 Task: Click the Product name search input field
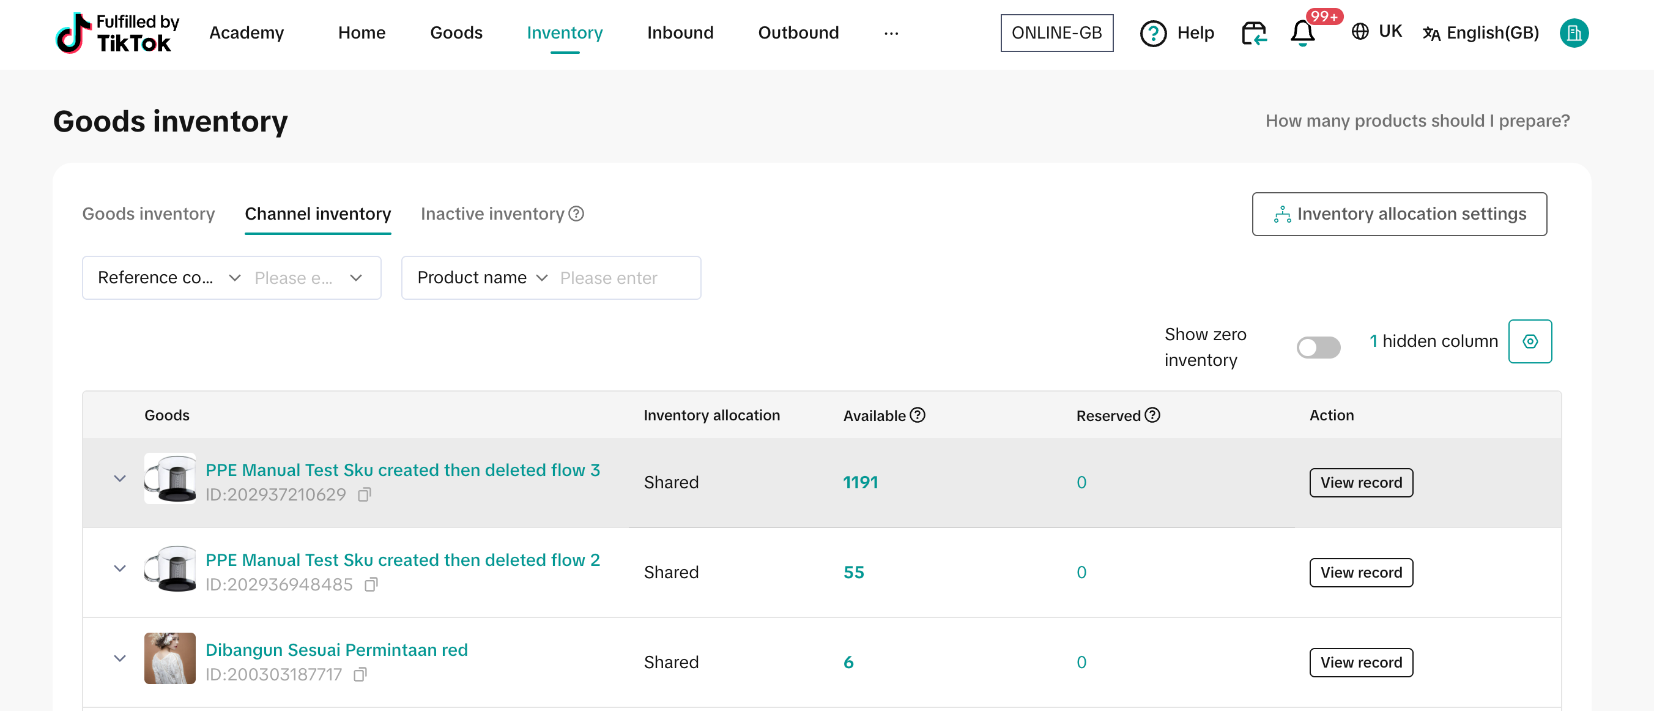tap(623, 277)
